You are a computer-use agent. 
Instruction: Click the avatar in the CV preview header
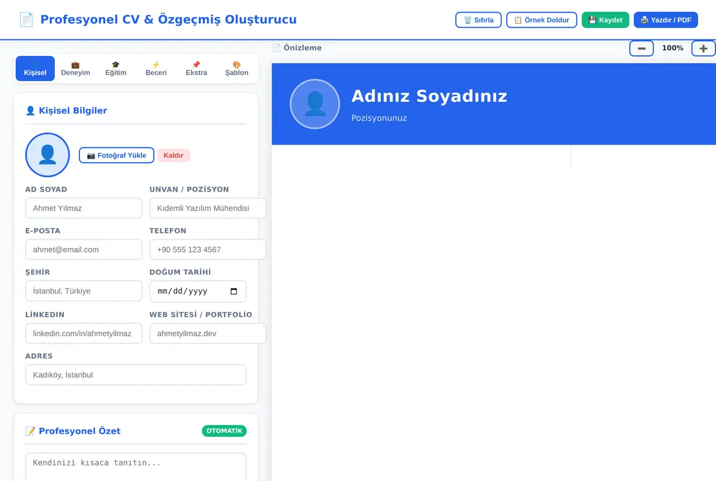pos(314,104)
